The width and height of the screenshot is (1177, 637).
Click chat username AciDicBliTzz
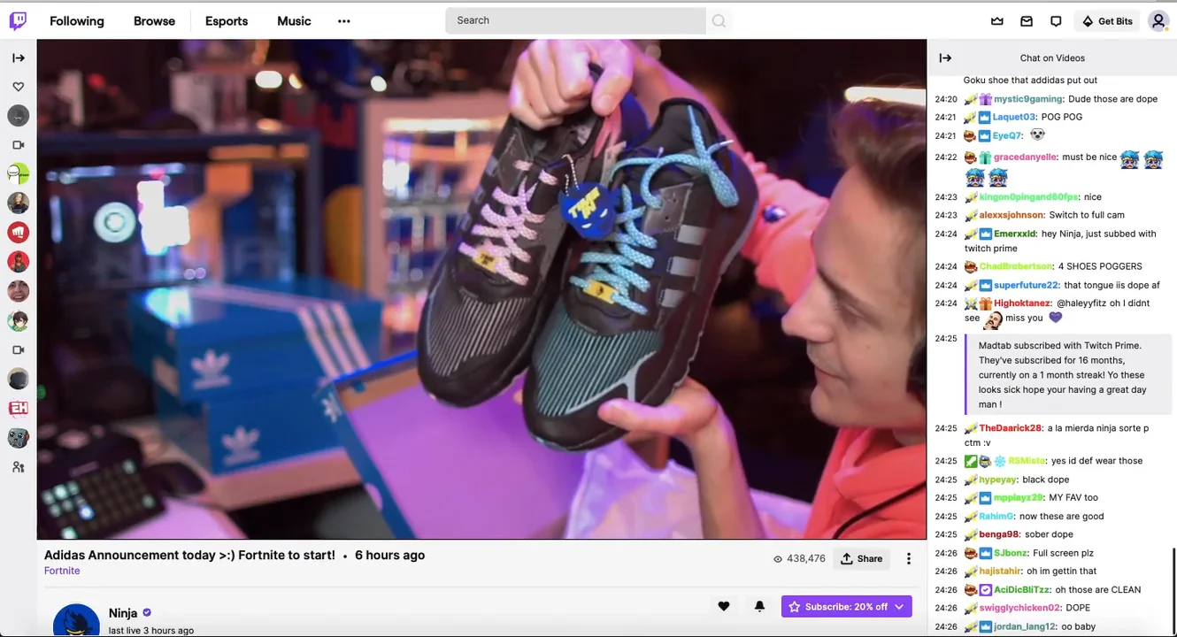1023,590
